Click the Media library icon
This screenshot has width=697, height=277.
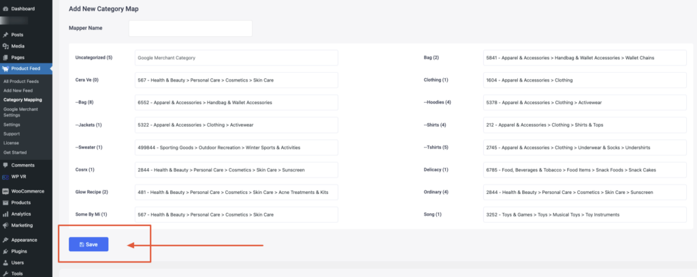[5, 46]
